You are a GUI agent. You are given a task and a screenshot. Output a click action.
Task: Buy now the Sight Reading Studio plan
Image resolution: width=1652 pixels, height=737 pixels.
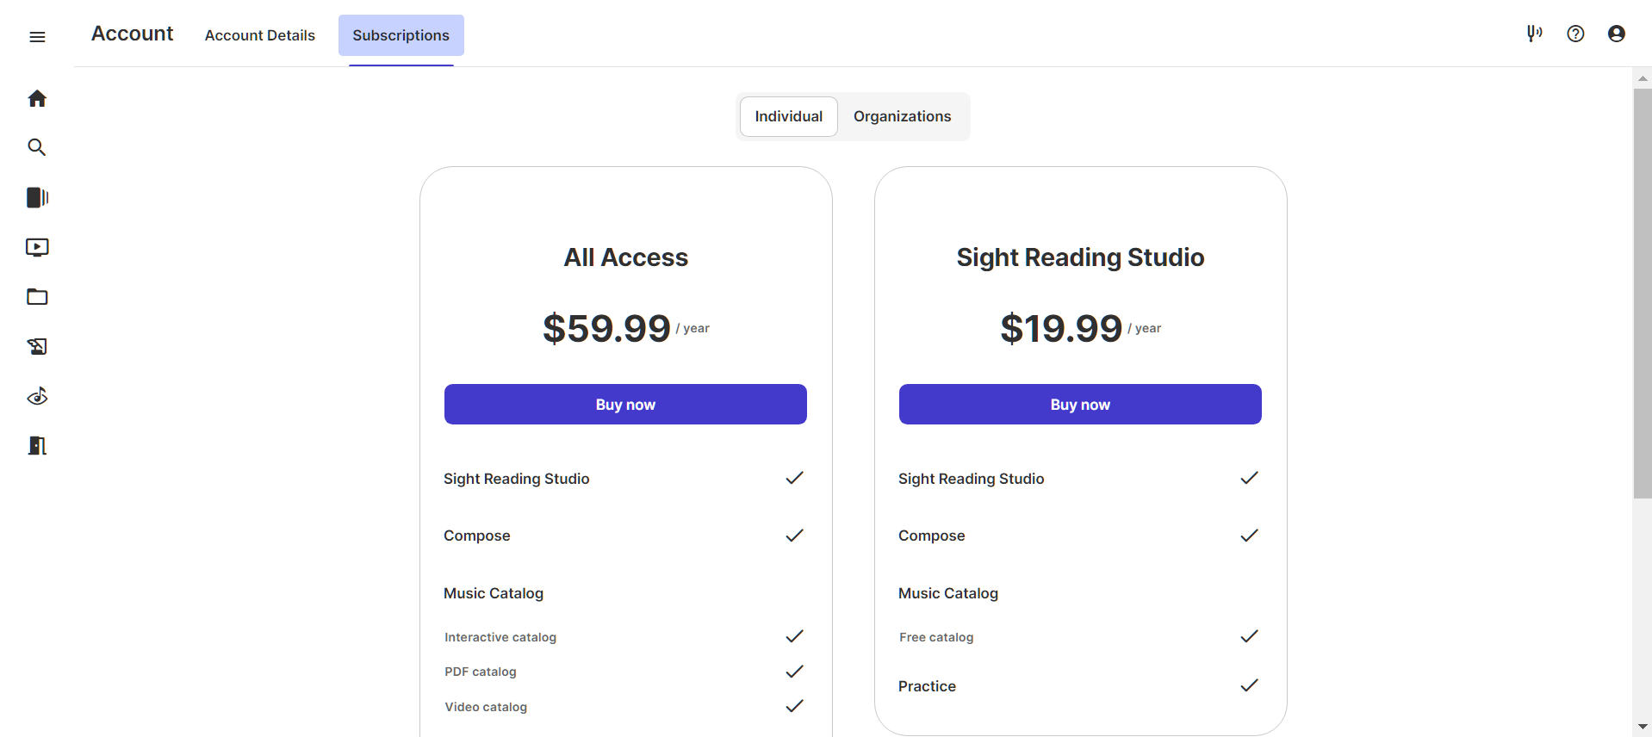(1080, 405)
